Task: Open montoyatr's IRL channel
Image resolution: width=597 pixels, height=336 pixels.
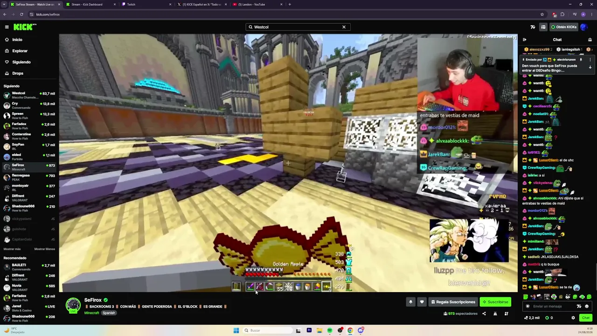Action: (29, 188)
